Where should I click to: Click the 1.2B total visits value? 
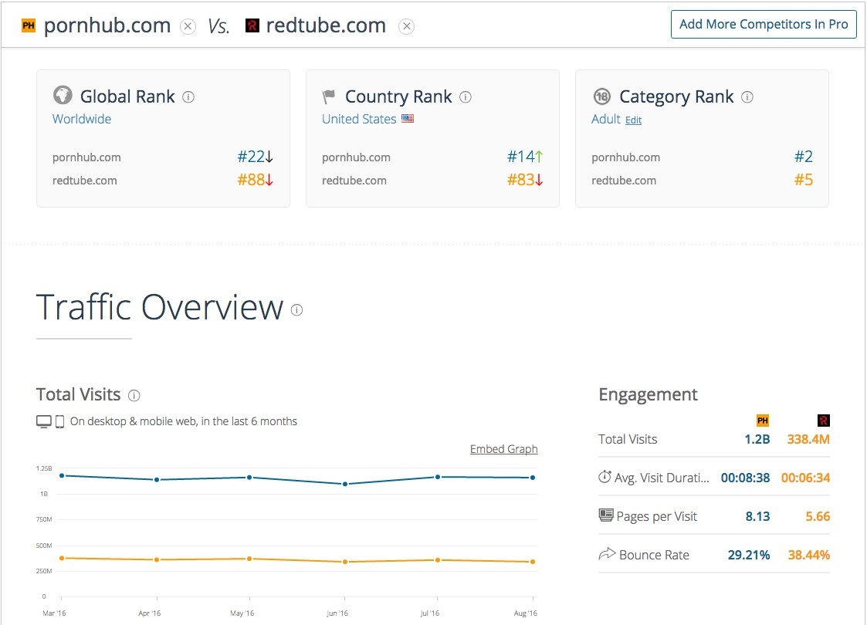757,439
